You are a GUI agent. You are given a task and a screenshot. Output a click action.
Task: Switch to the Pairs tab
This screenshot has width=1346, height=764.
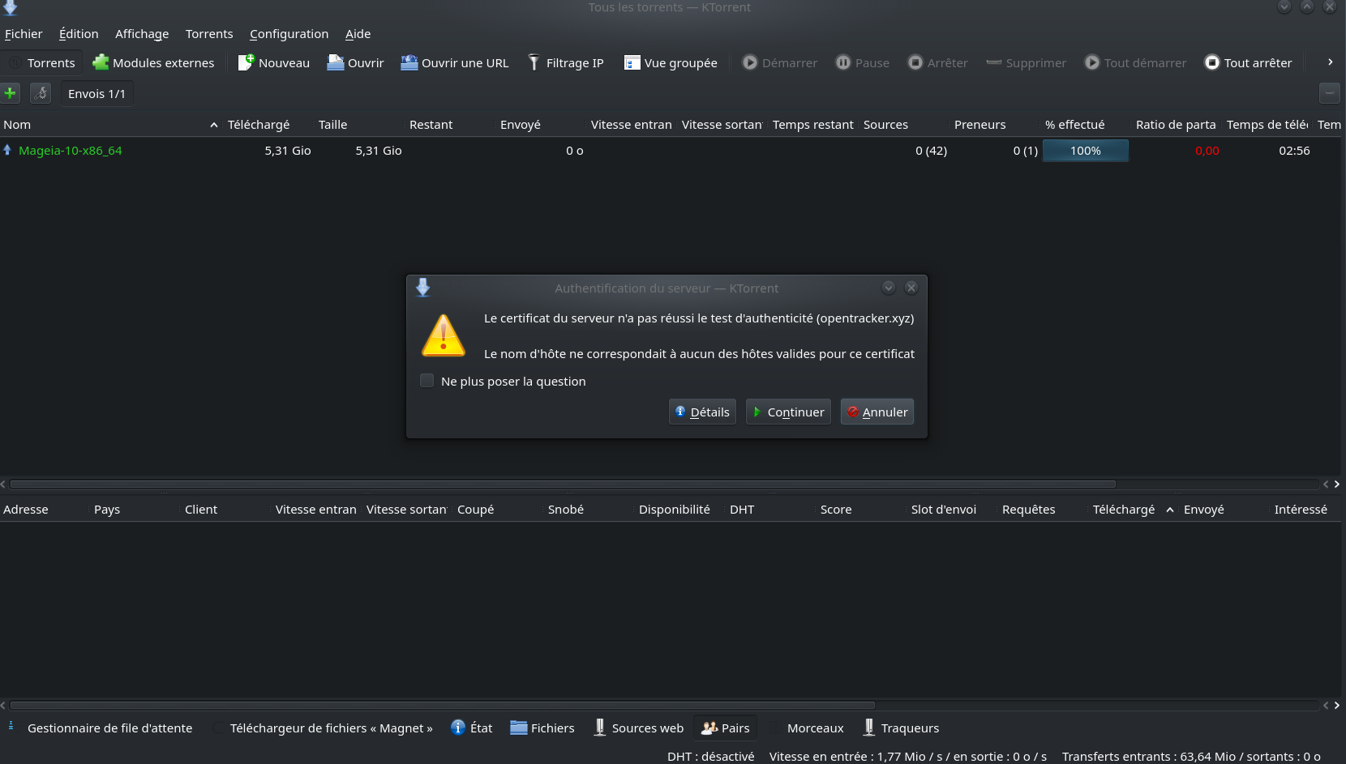[x=726, y=728]
